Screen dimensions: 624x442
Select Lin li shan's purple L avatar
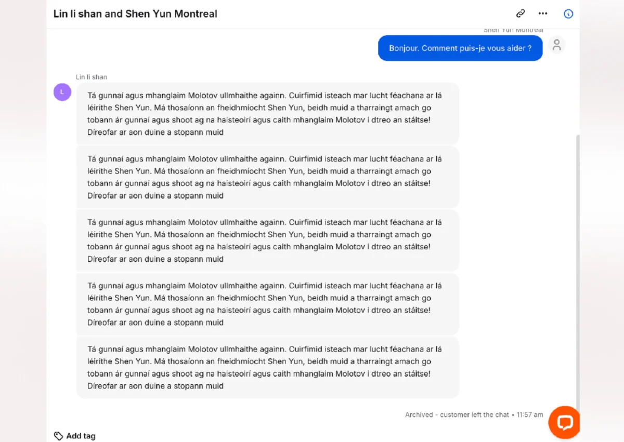pos(62,91)
